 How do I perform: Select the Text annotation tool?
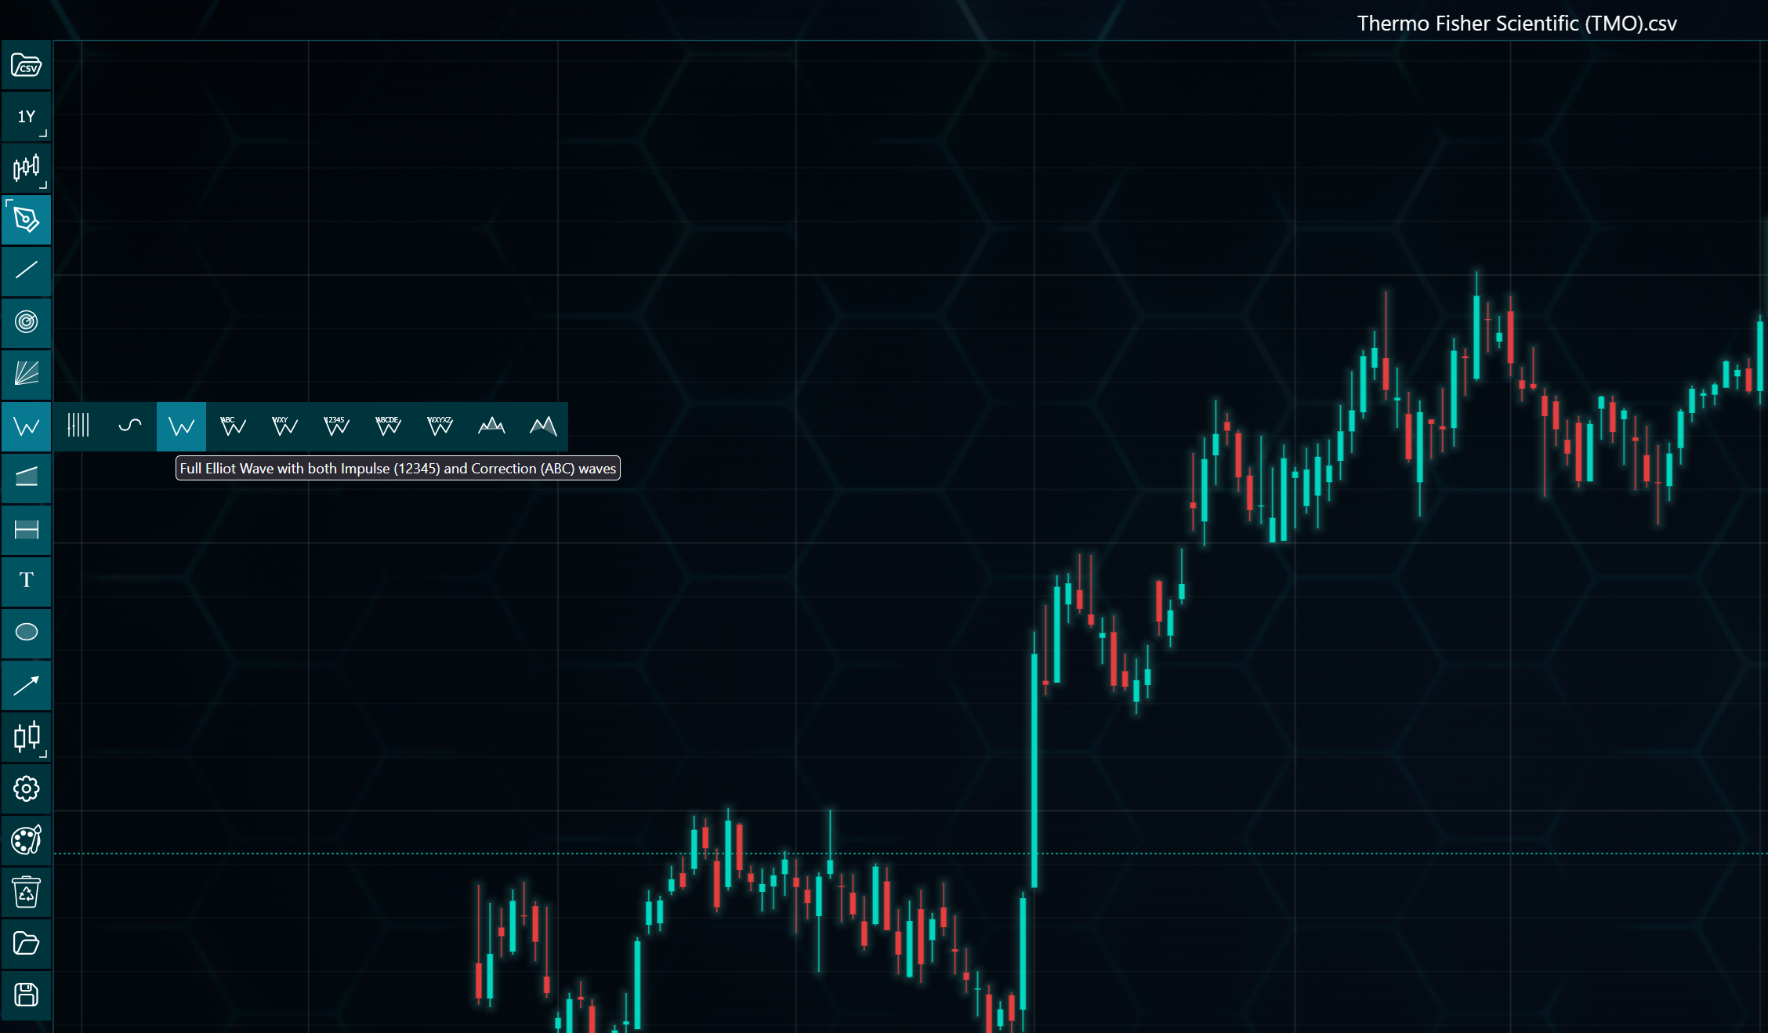click(26, 581)
